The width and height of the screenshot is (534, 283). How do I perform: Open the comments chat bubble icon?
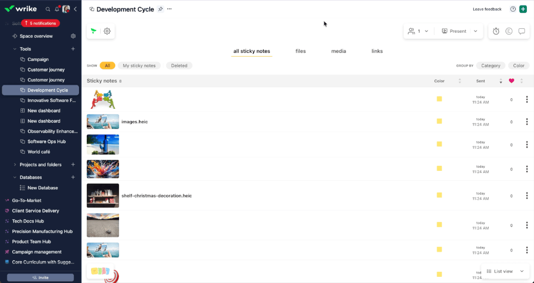pyautogui.click(x=521, y=31)
